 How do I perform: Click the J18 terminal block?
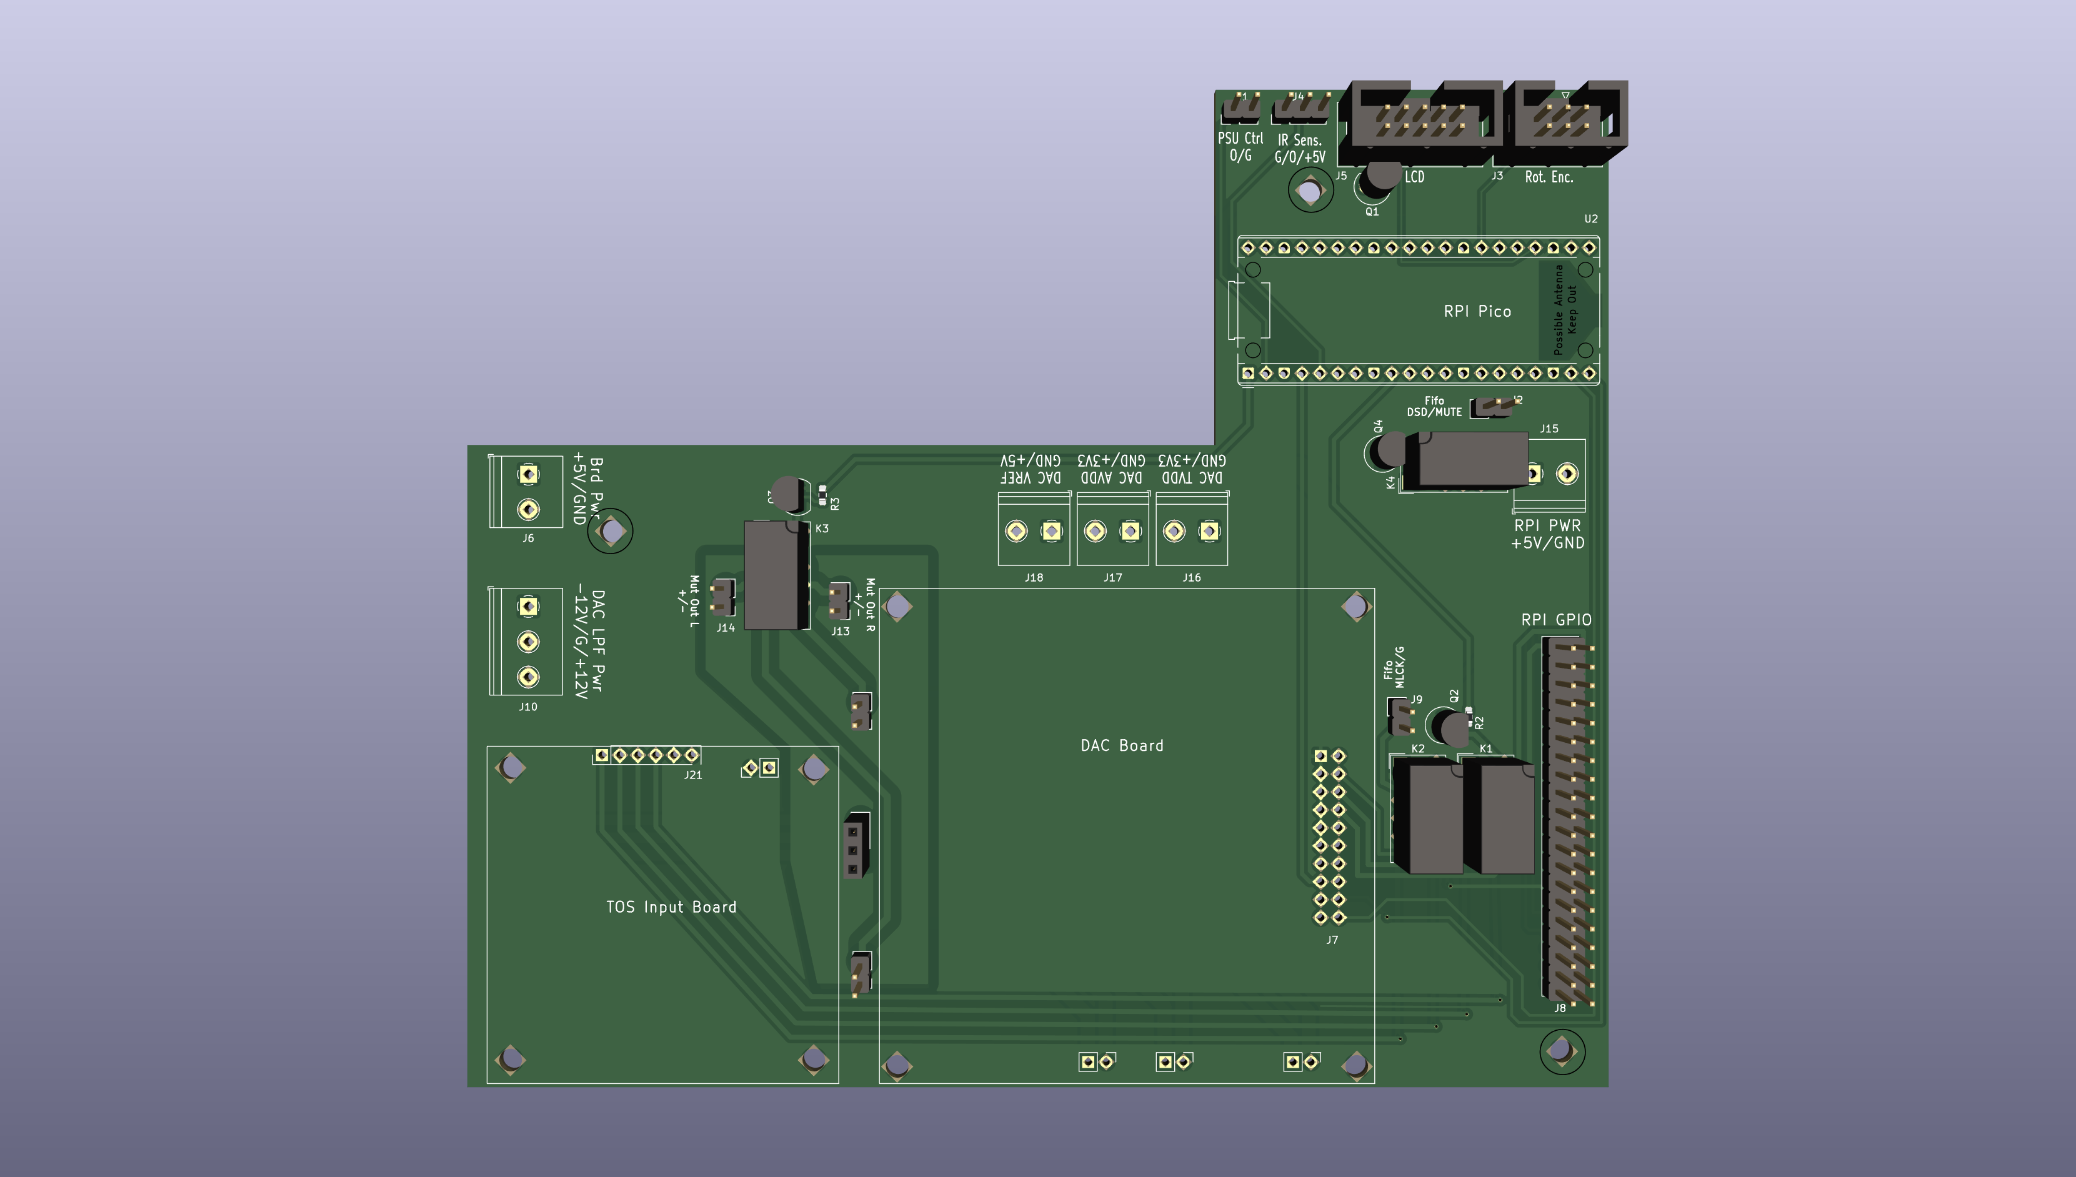click(1034, 529)
